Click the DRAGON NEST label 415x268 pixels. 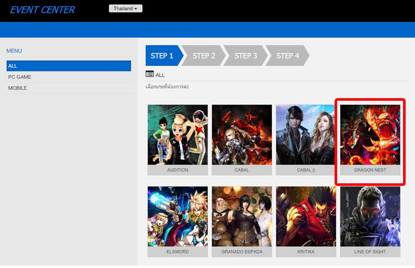370,170
